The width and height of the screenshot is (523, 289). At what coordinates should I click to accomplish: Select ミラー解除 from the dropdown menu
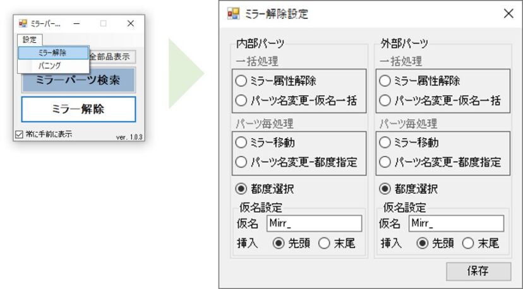tap(52, 53)
